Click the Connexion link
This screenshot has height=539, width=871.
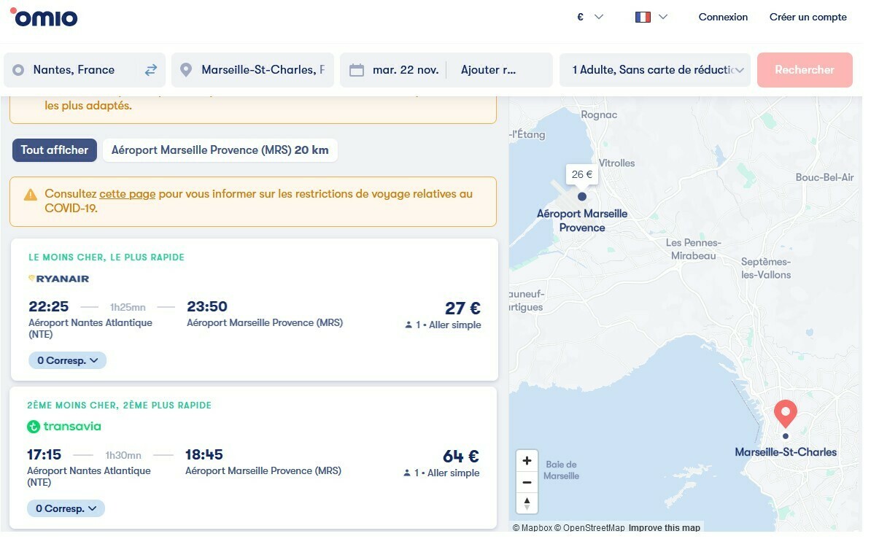(723, 17)
